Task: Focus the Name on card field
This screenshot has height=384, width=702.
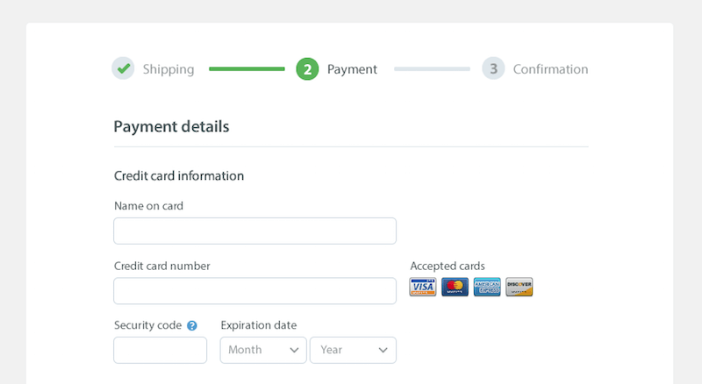Action: pos(254,231)
